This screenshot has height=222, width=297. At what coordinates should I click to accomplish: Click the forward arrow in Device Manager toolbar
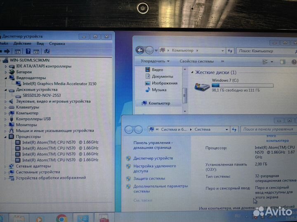7,51
